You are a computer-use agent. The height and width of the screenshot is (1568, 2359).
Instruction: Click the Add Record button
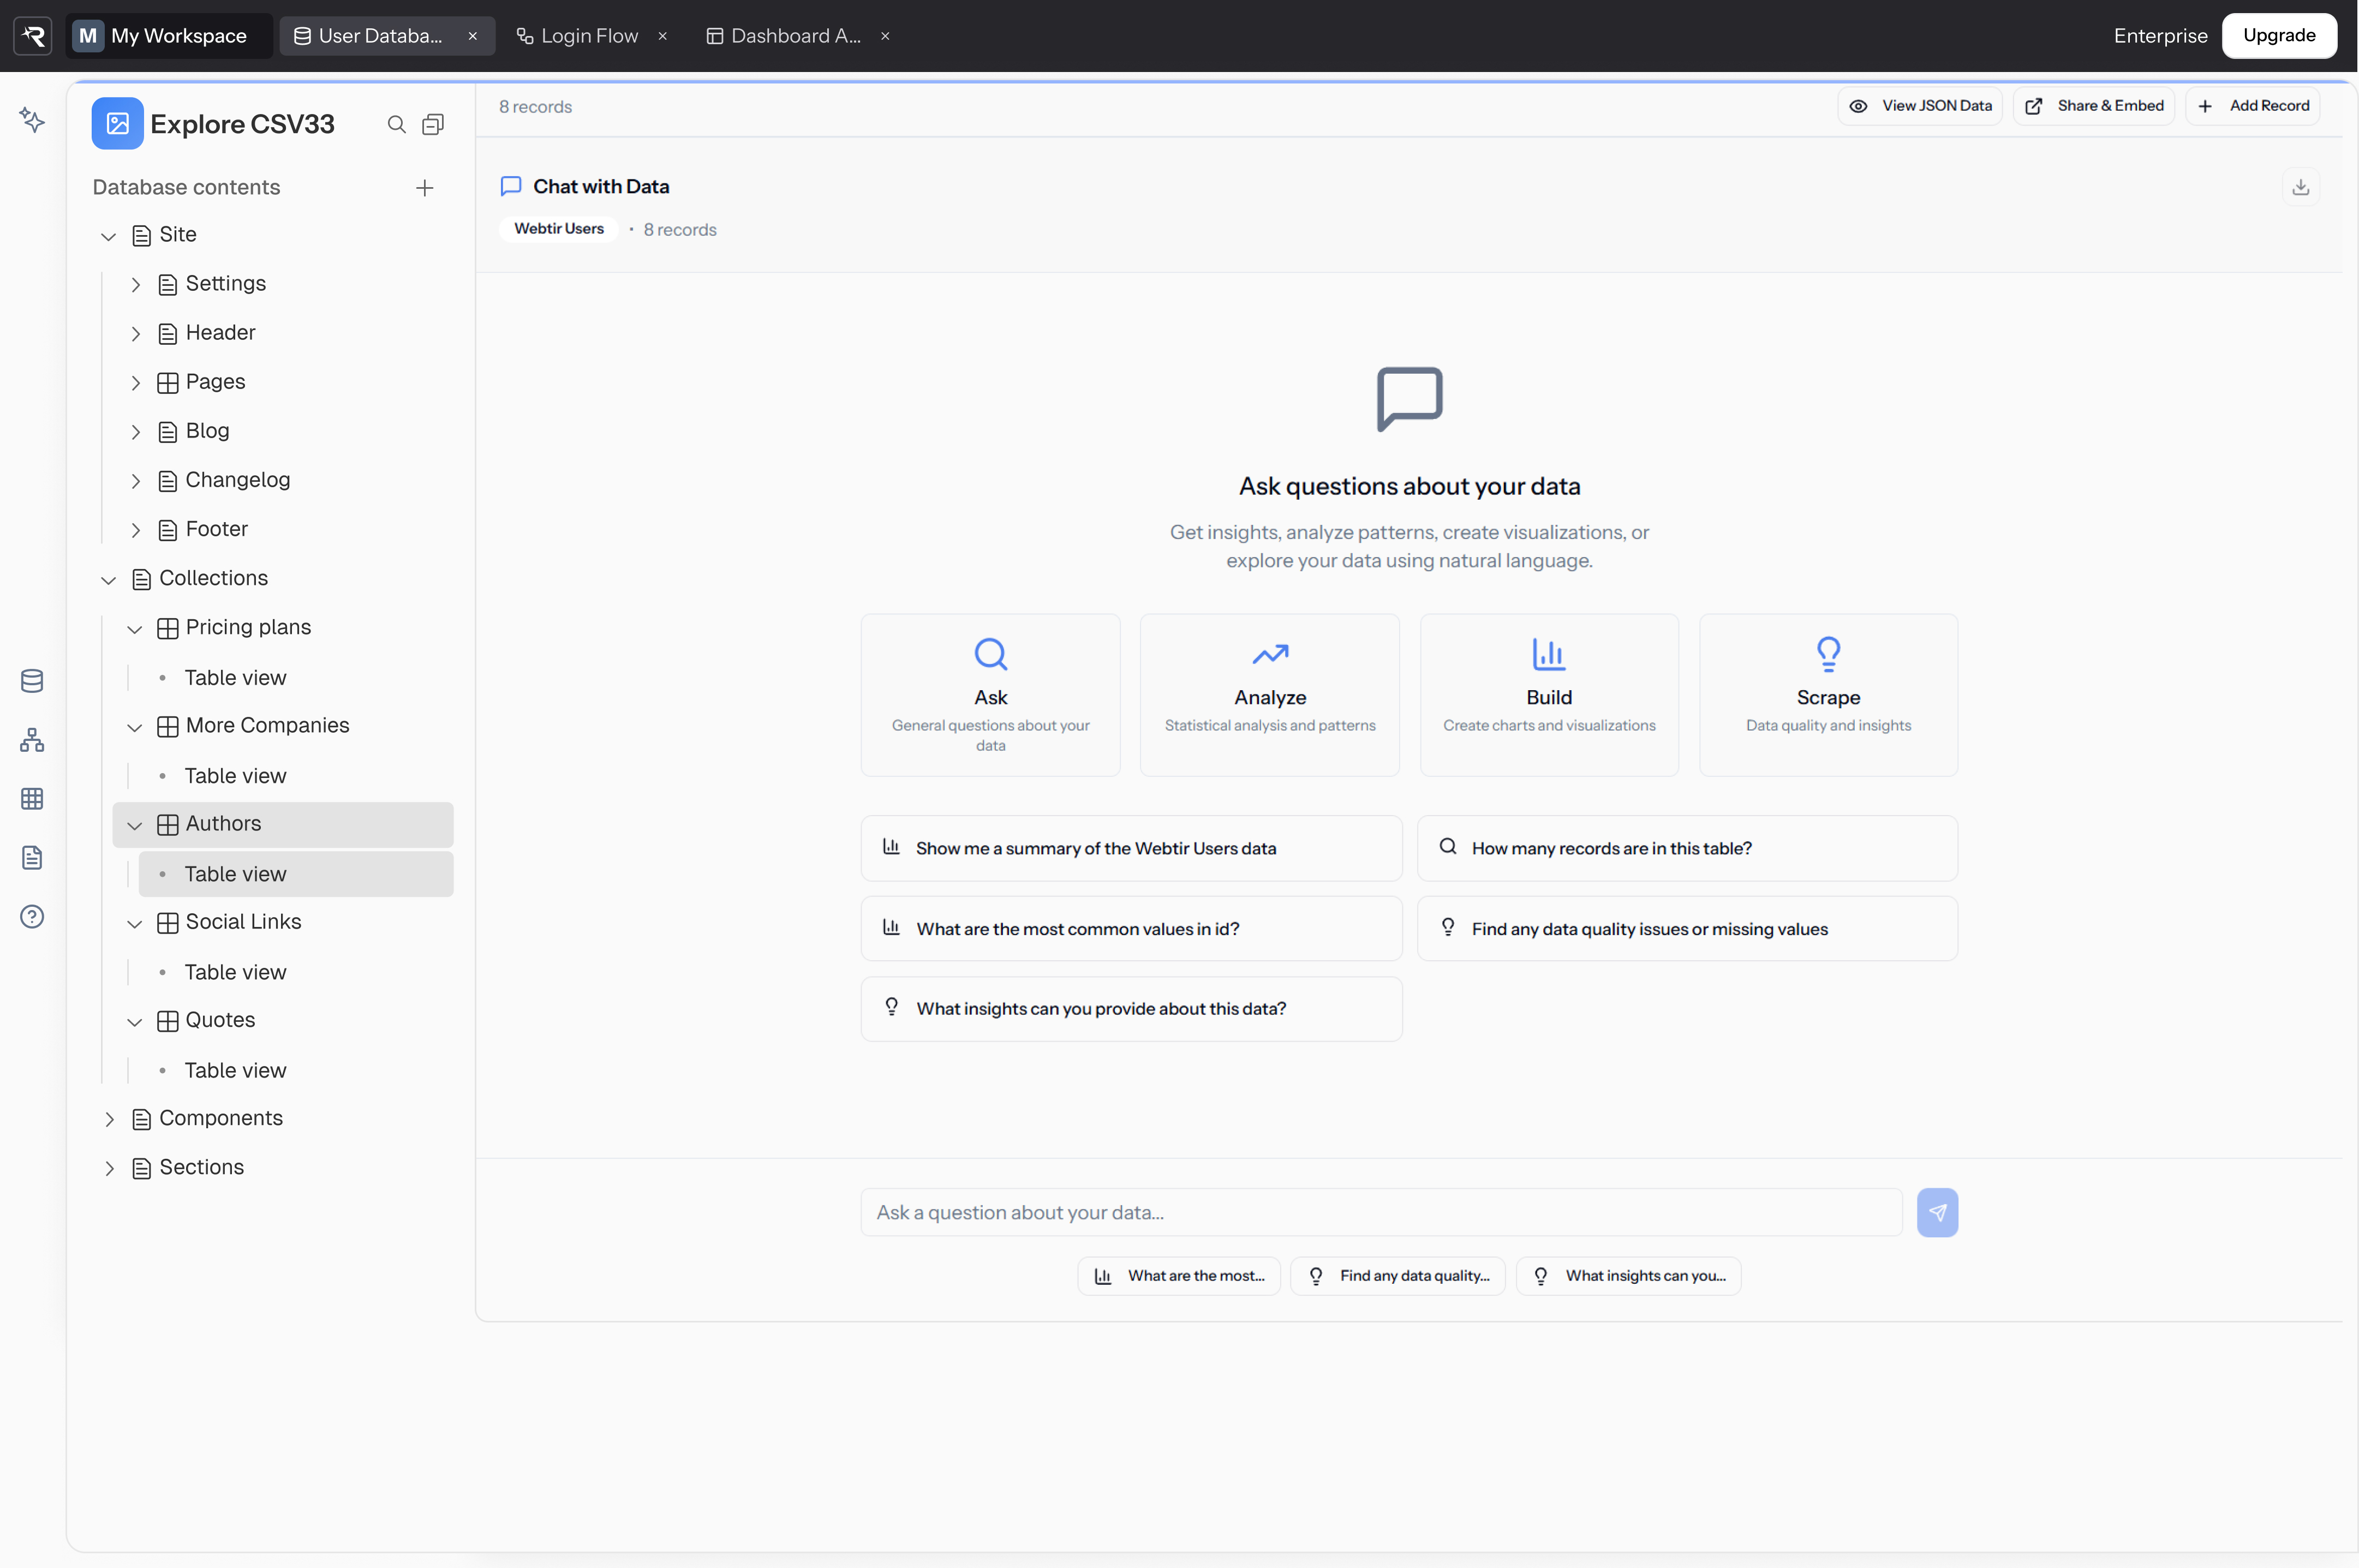2253,106
